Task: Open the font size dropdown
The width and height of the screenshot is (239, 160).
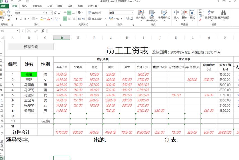Action: pyautogui.click(x=51, y=13)
